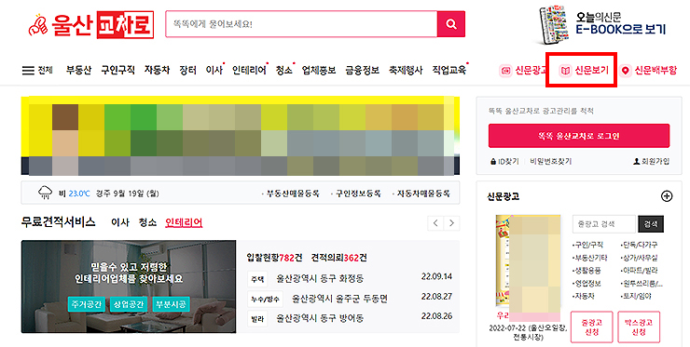Click the 상업공간 button
This screenshot has width=690, height=347.
point(129,304)
